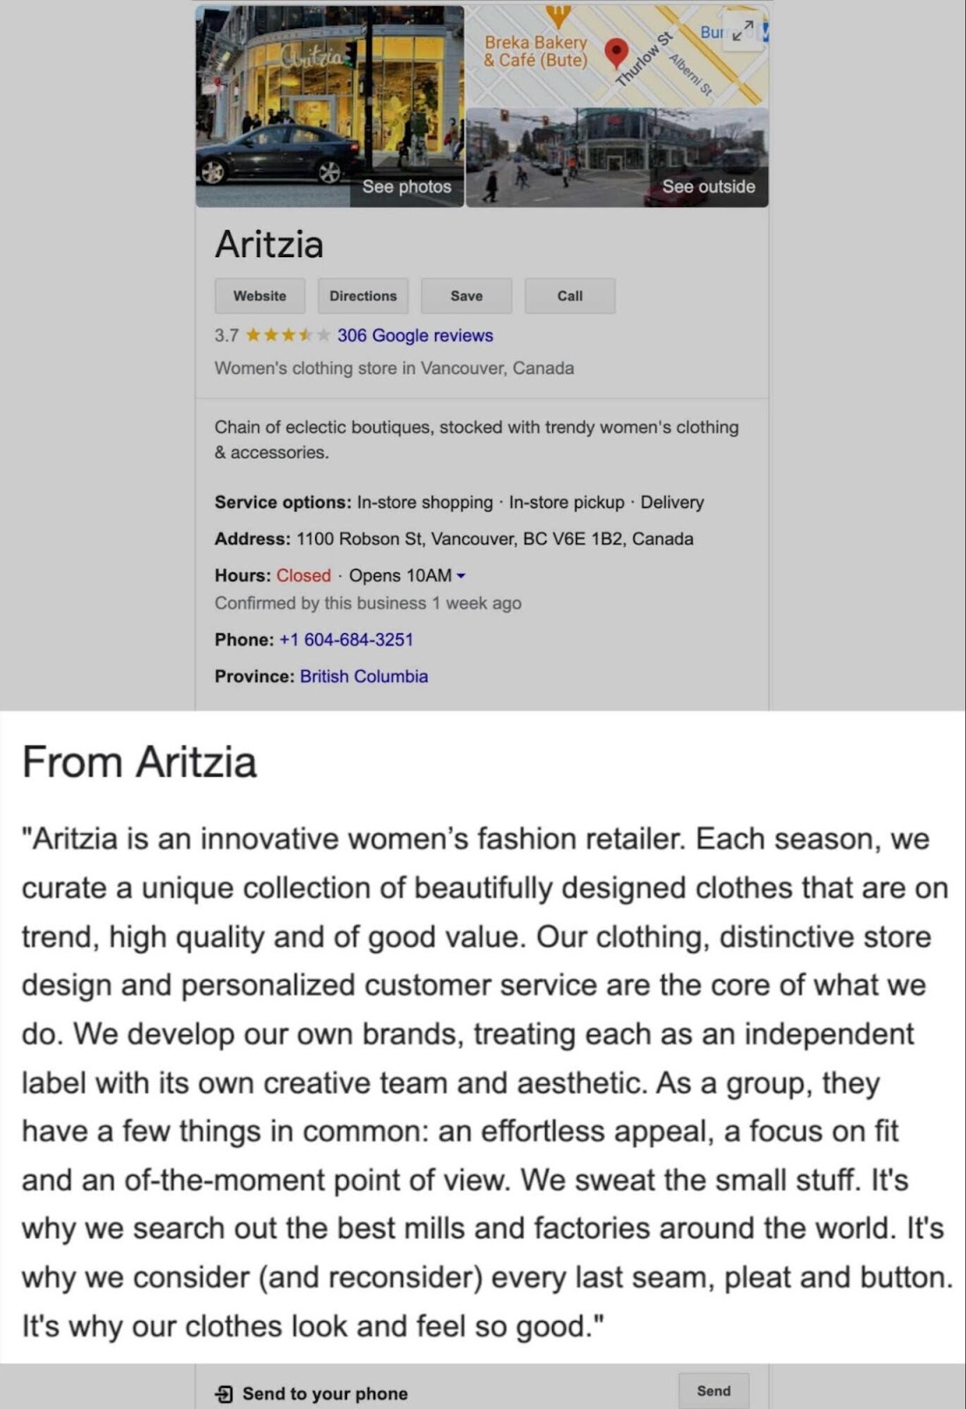Open the 306 Google reviews link
Viewport: 966px width, 1409px height.
pos(413,336)
